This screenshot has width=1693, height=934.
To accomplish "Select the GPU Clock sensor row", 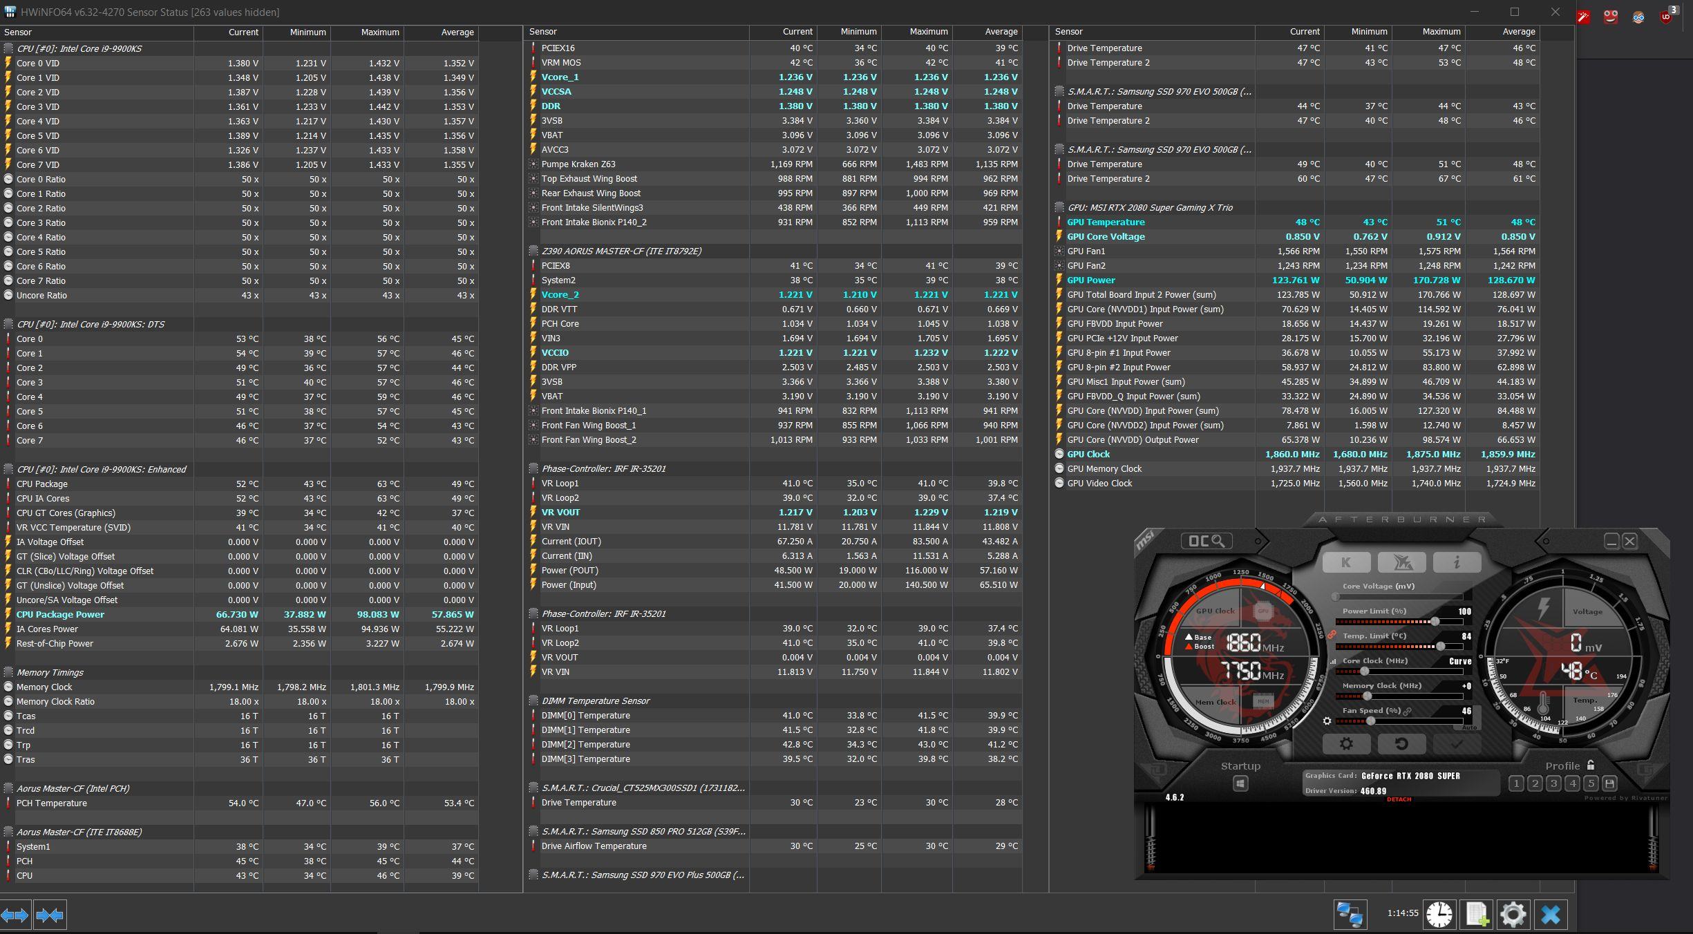I will pos(1296,454).
